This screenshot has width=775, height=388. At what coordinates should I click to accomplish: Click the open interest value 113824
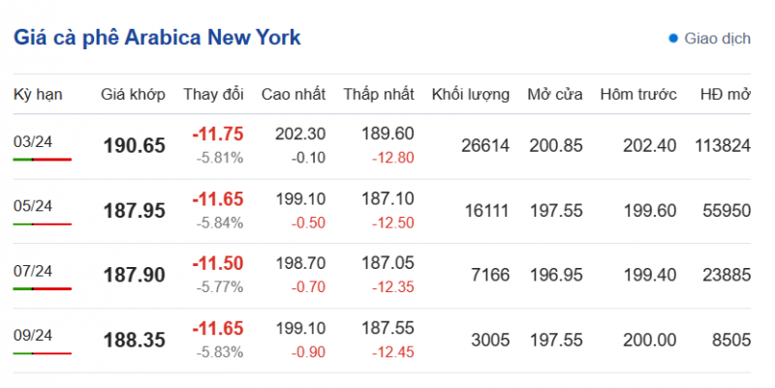723,145
